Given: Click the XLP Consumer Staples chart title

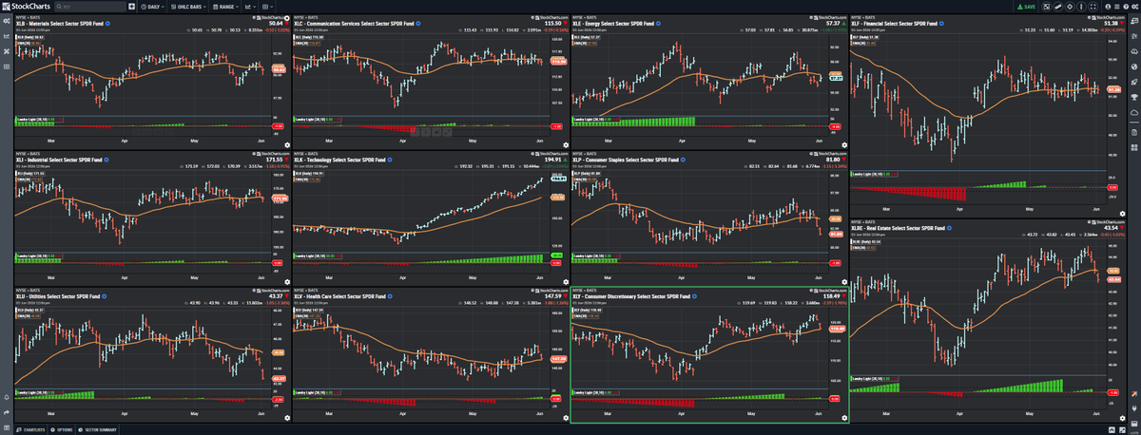Looking at the screenshot, I should (625, 160).
